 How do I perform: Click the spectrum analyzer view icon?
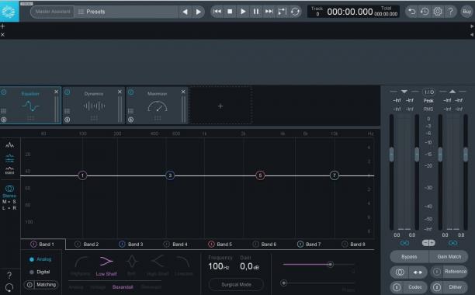point(9,145)
